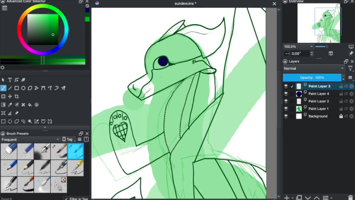Select the Move tool
Screen dimensions: 355x200
coord(10,97)
